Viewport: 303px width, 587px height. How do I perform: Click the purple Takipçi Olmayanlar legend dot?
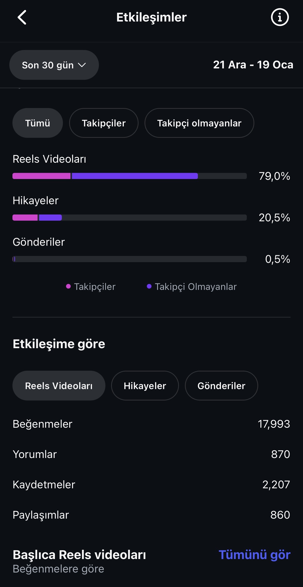coord(149,286)
